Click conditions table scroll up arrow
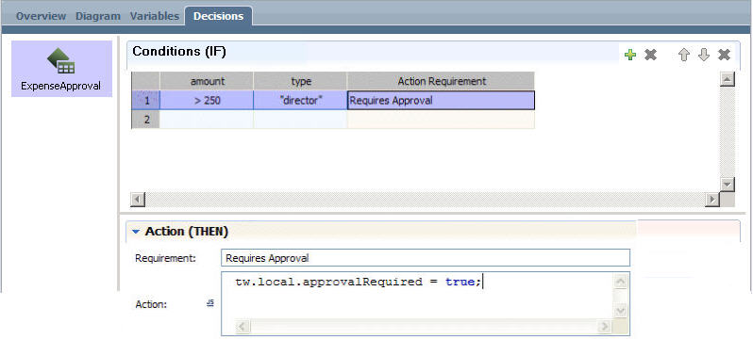 [728, 80]
